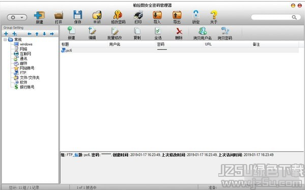Select the 邮件 group

23,64
